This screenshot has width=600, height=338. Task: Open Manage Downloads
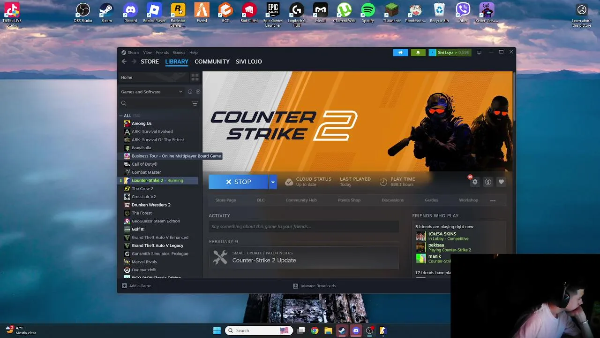tap(314, 286)
